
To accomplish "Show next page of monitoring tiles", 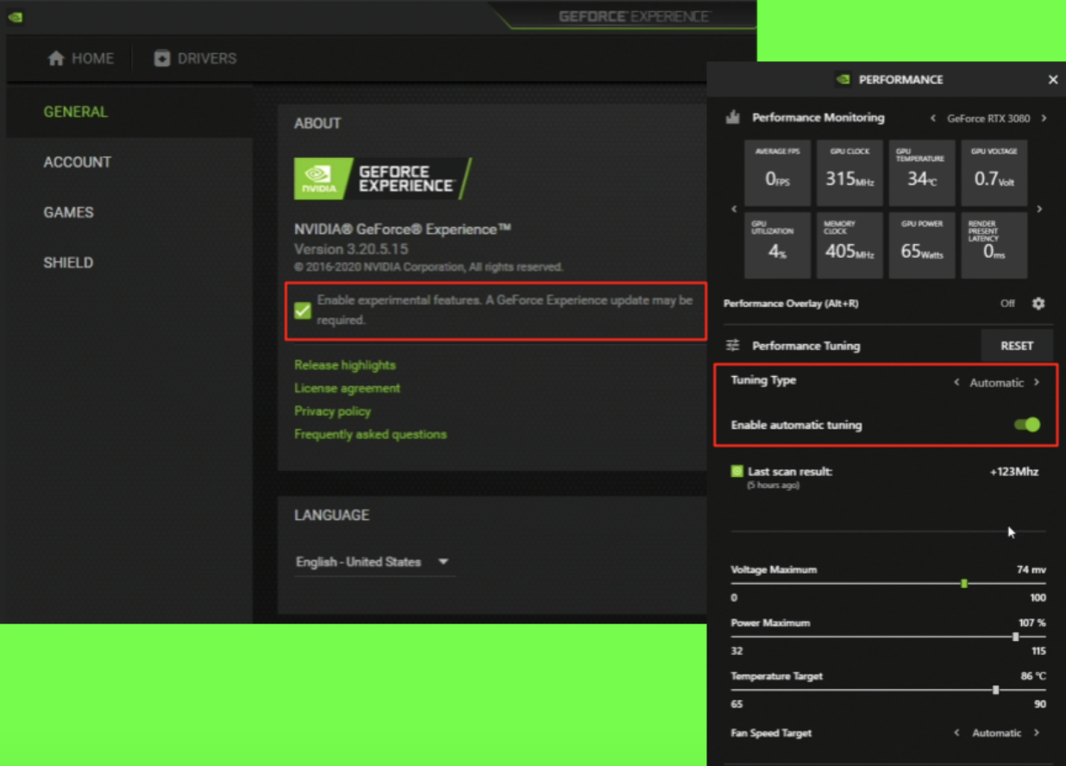I will click(1039, 209).
